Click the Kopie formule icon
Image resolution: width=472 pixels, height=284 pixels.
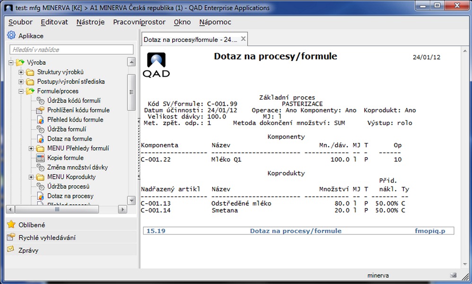[40, 158]
